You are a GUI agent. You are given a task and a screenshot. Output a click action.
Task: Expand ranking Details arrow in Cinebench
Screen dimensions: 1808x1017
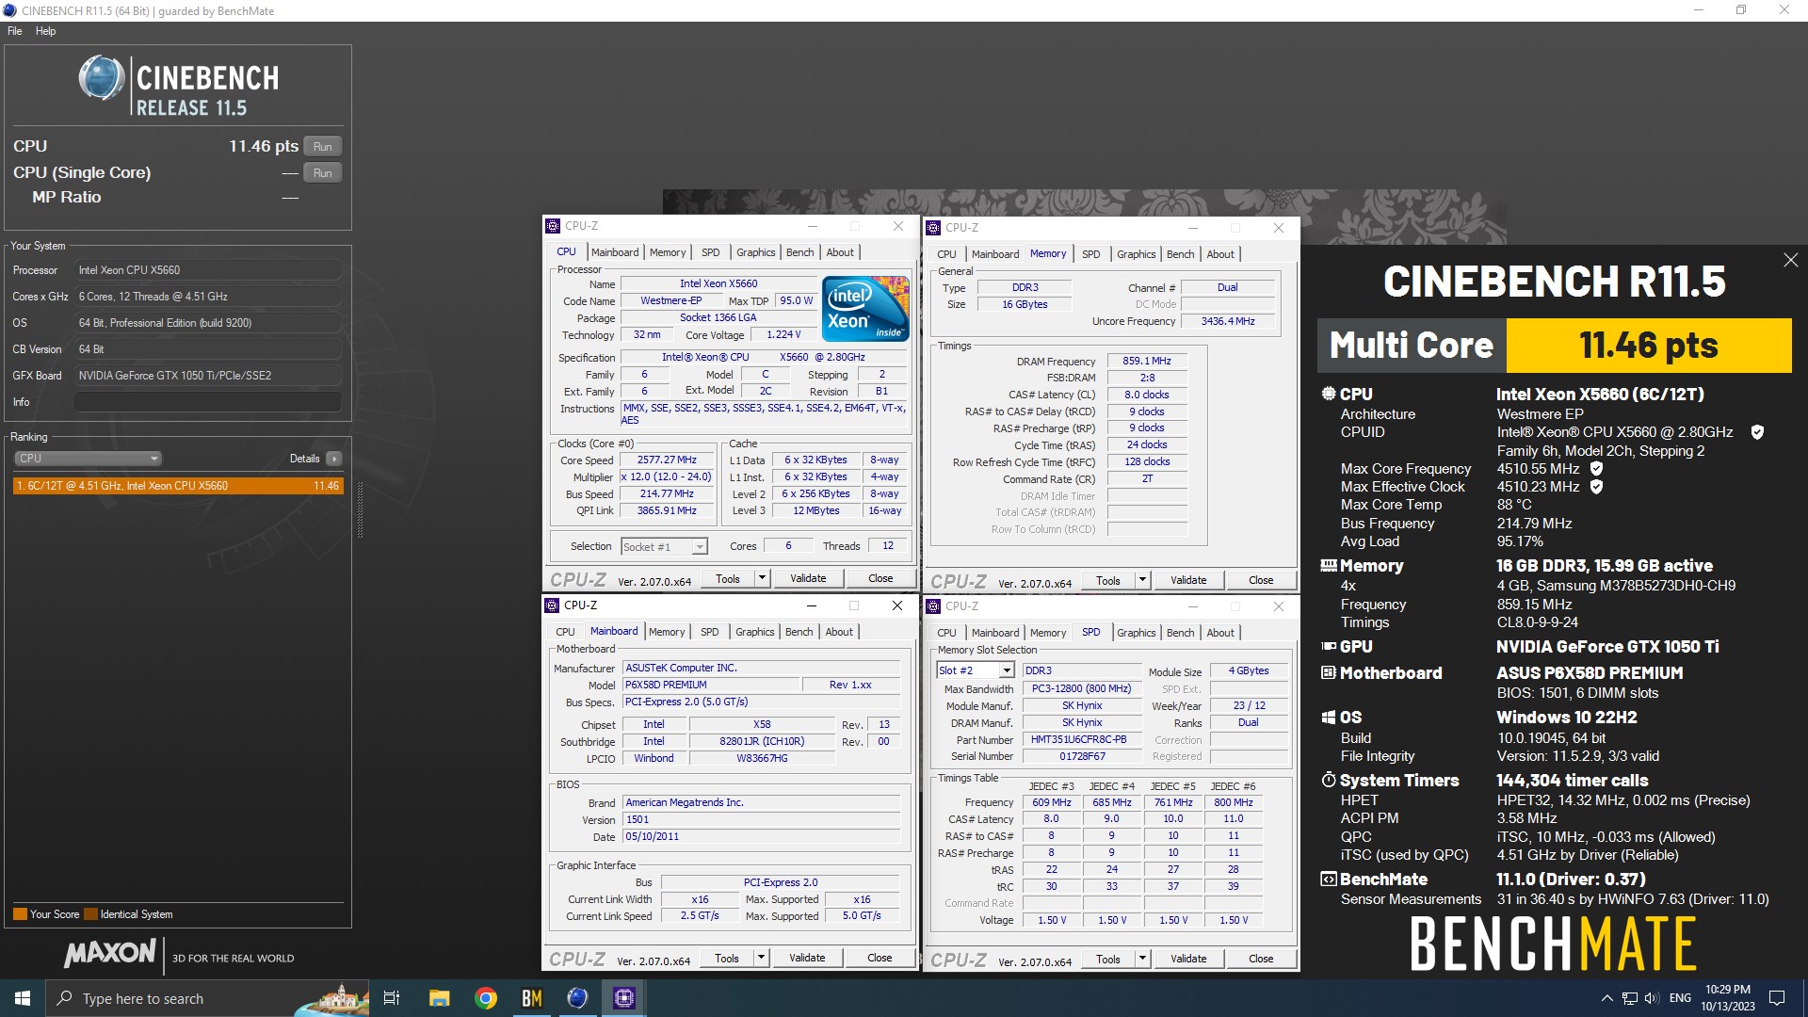point(333,459)
